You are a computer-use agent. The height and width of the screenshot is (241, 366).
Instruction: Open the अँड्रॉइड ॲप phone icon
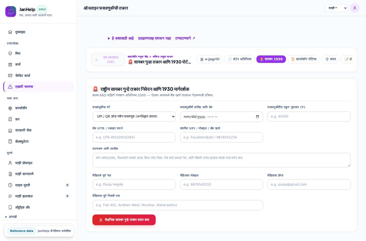coord(10,207)
